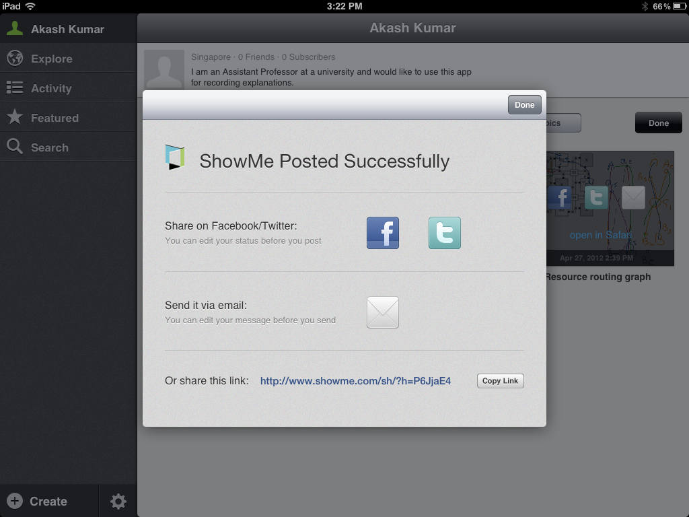Tap the background black Done button
This screenshot has width=689, height=517.
[659, 123]
